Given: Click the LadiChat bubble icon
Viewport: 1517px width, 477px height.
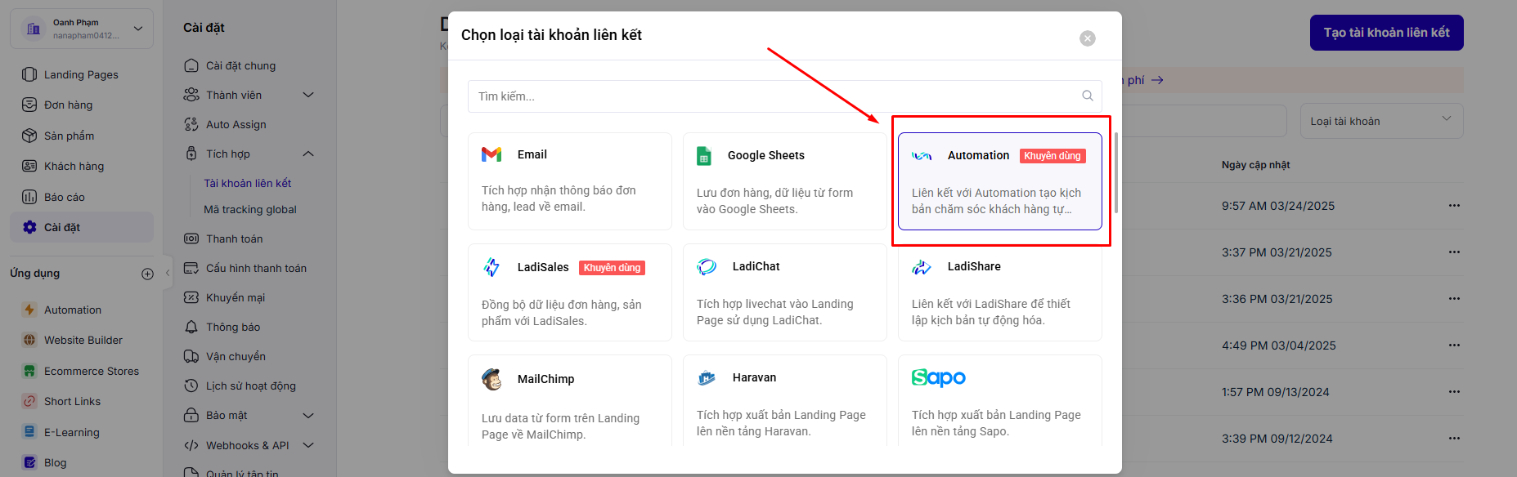Looking at the screenshot, I should (707, 267).
